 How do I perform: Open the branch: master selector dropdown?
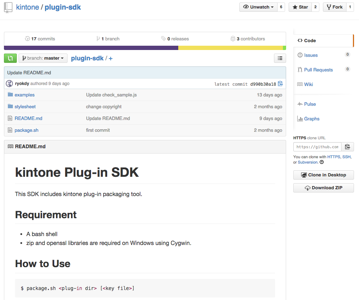tap(43, 58)
